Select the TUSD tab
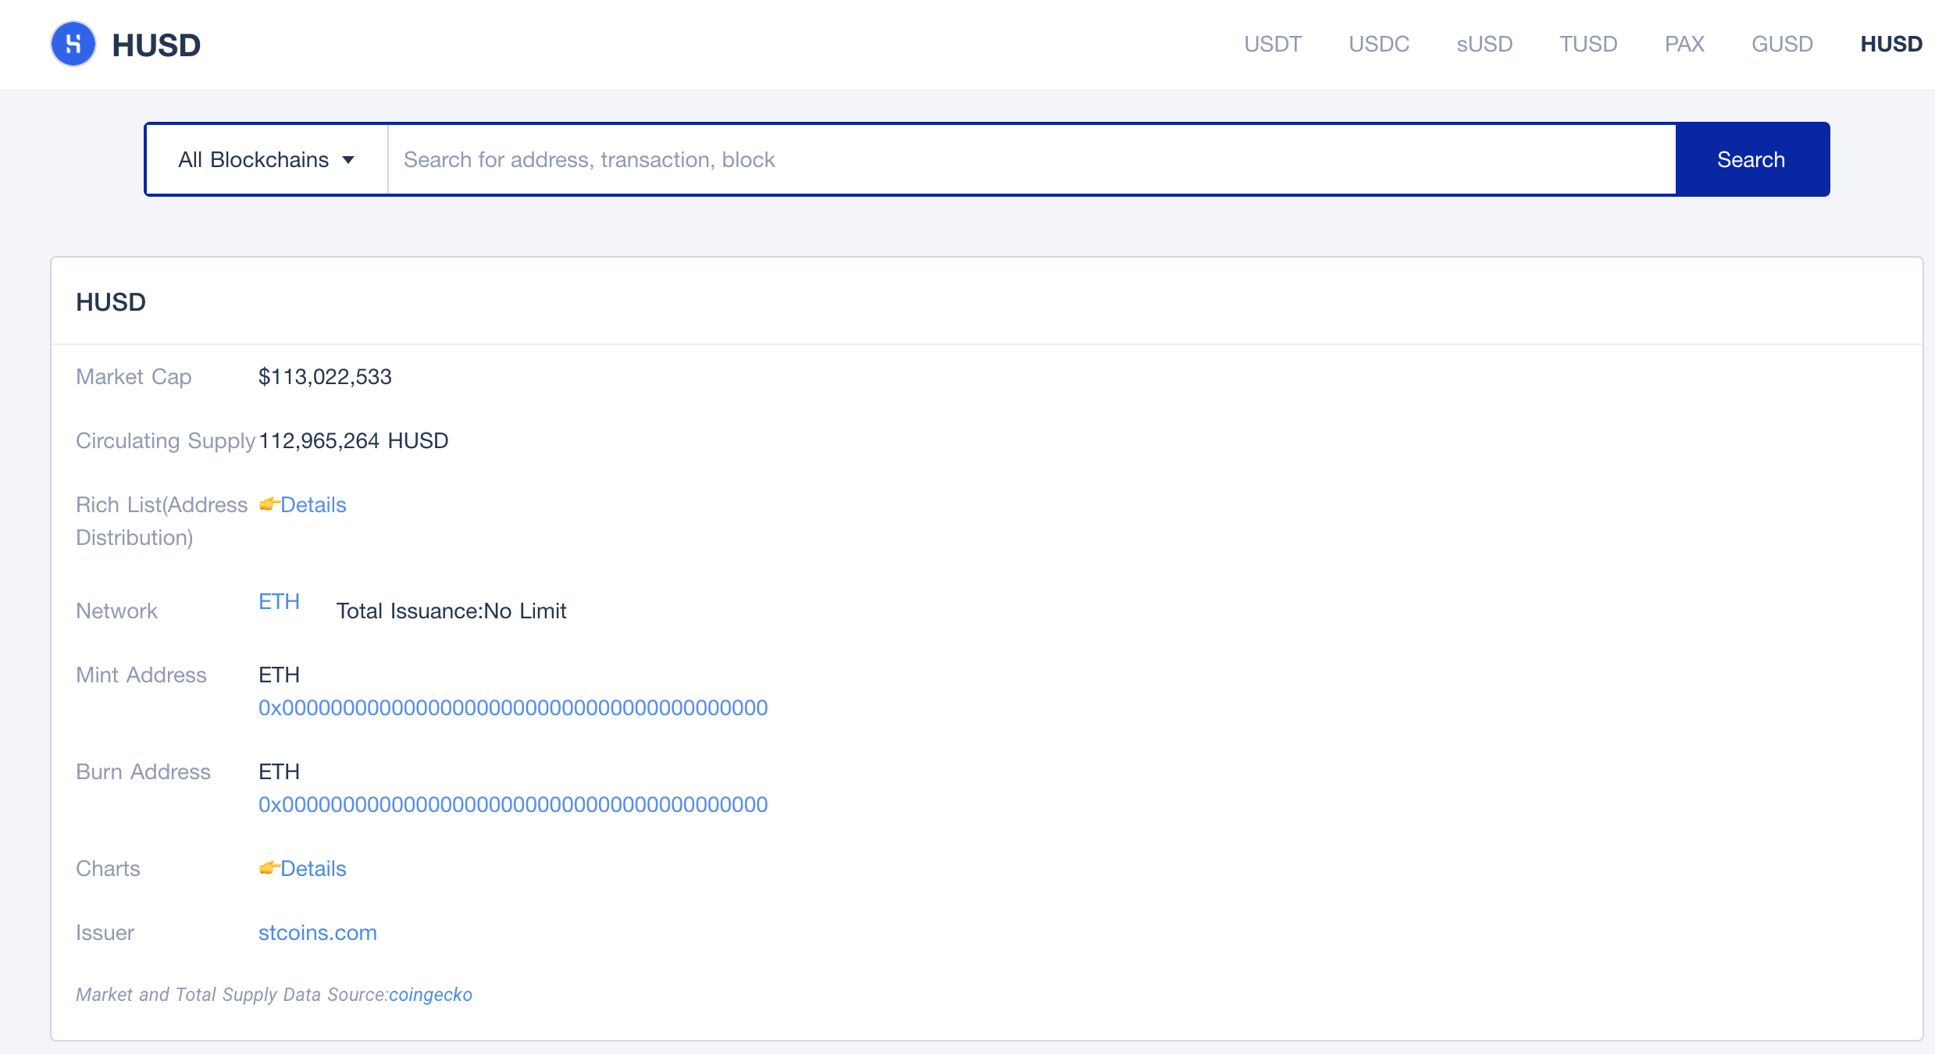The image size is (1935, 1054). coord(1588,44)
